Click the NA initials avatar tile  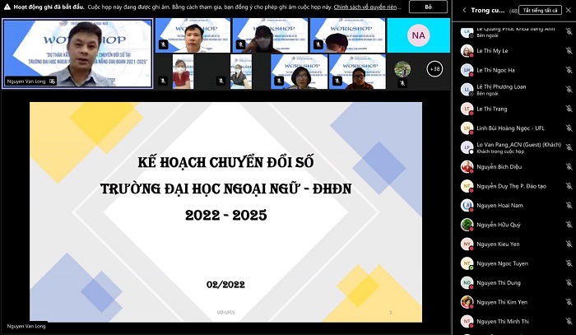(418, 35)
